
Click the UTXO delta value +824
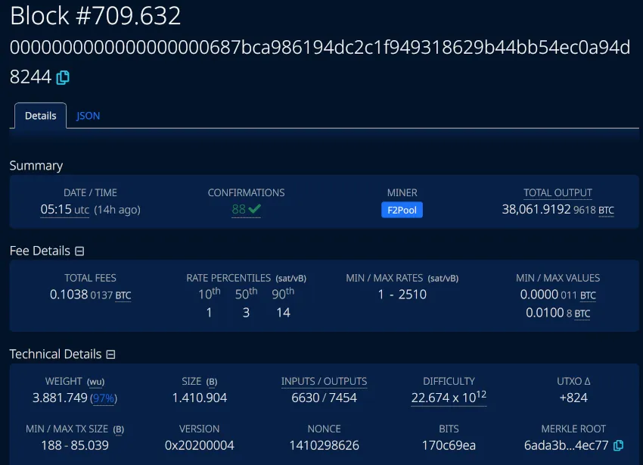573,398
